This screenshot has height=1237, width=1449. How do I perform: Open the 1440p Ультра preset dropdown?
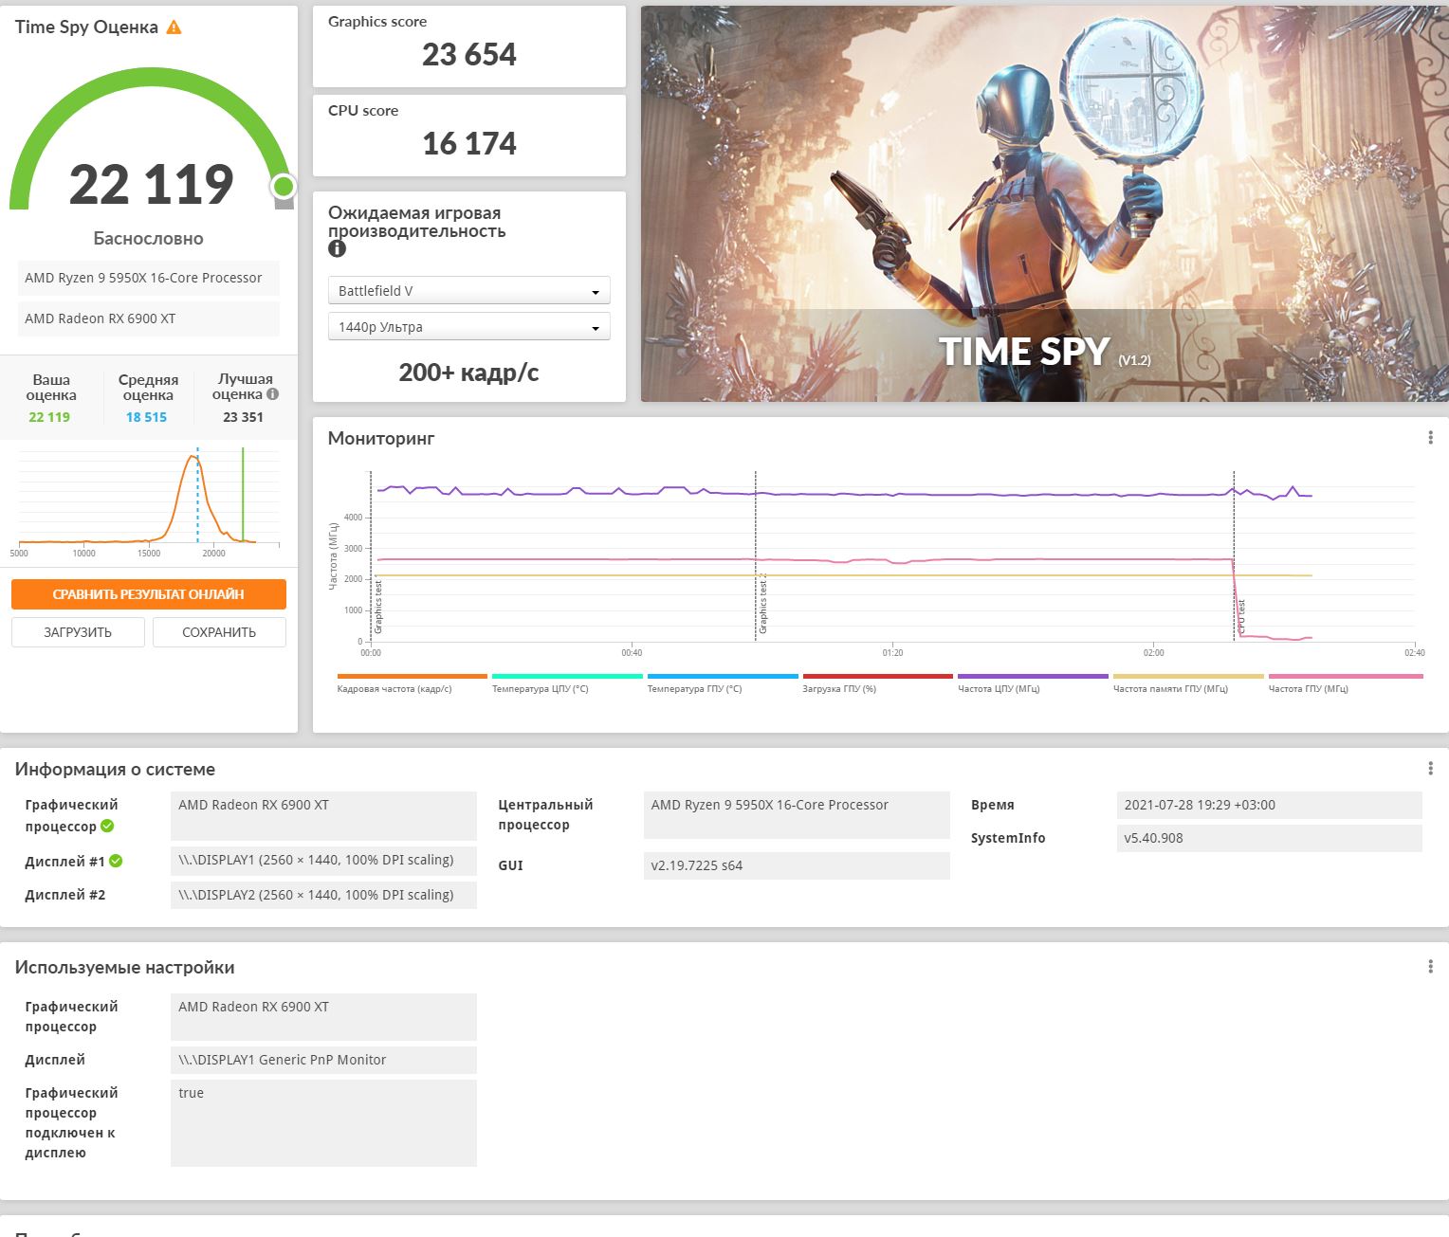468,327
